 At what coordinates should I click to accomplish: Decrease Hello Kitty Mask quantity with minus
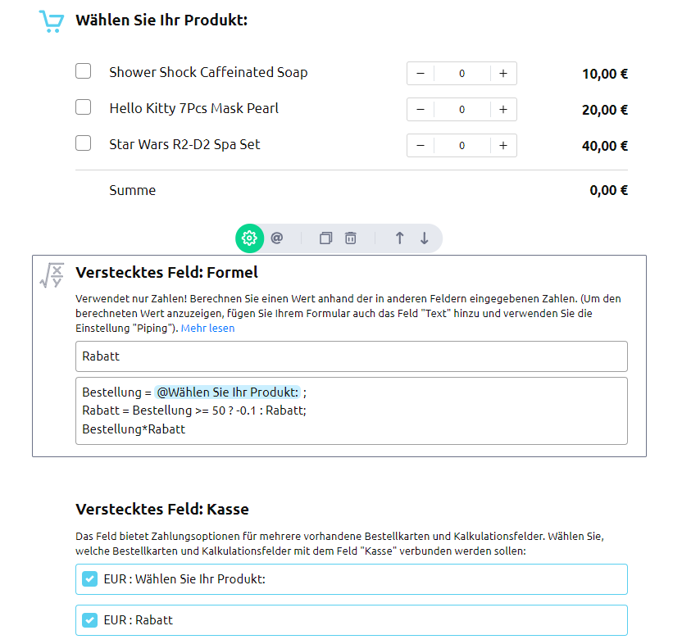(421, 110)
